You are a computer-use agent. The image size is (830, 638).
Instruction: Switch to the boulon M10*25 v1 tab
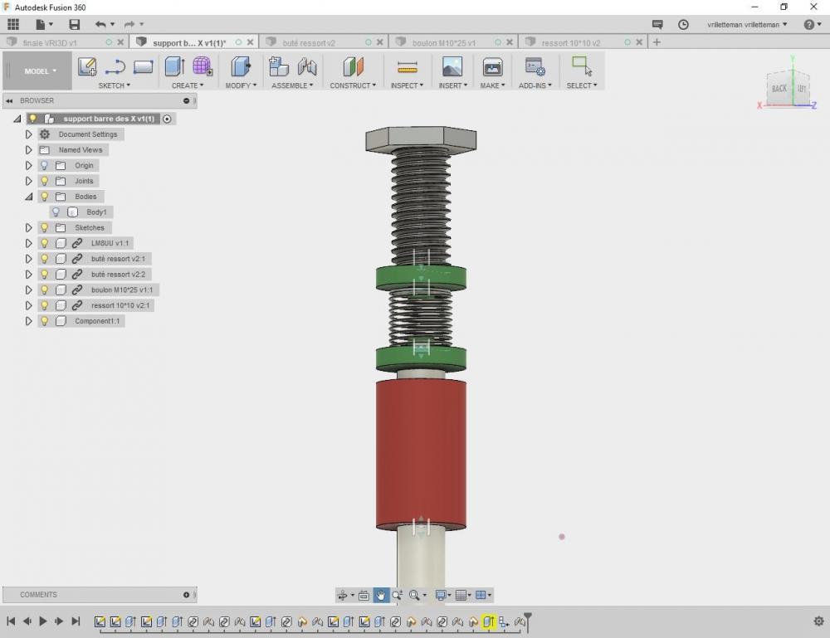click(443, 43)
